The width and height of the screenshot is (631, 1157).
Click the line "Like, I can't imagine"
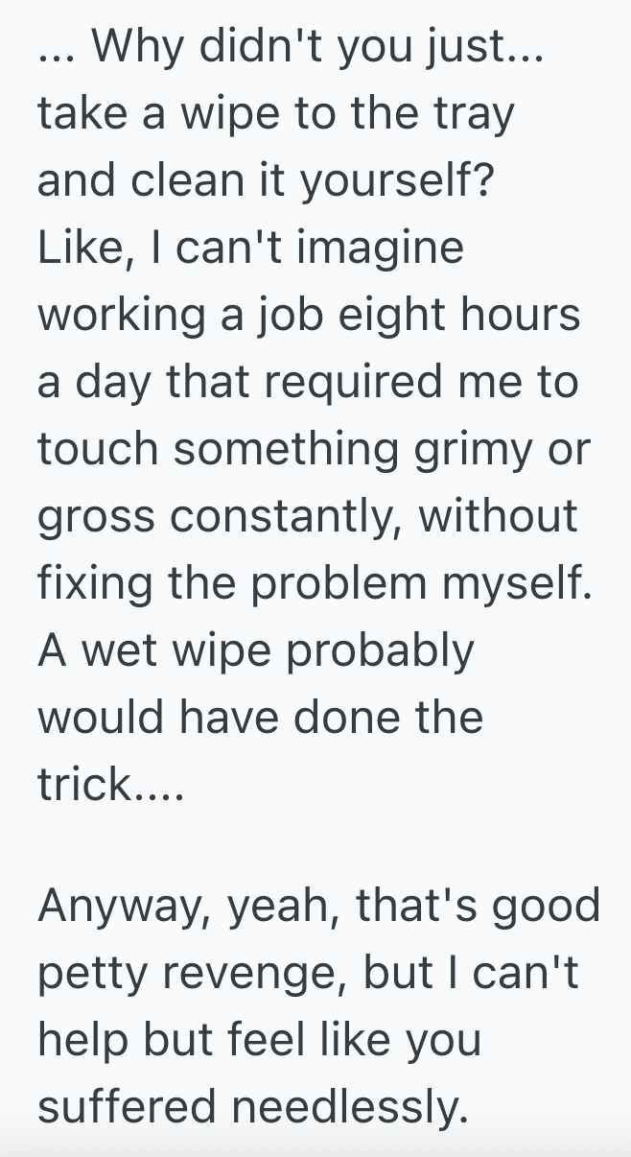coord(250,248)
